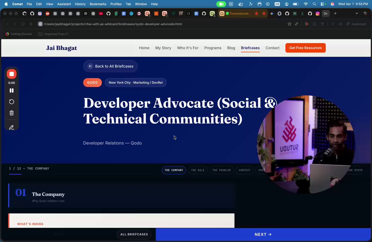This screenshot has height=242, width=372.
Task: Open the Assistant menu in menu bar
Action: [64, 4]
